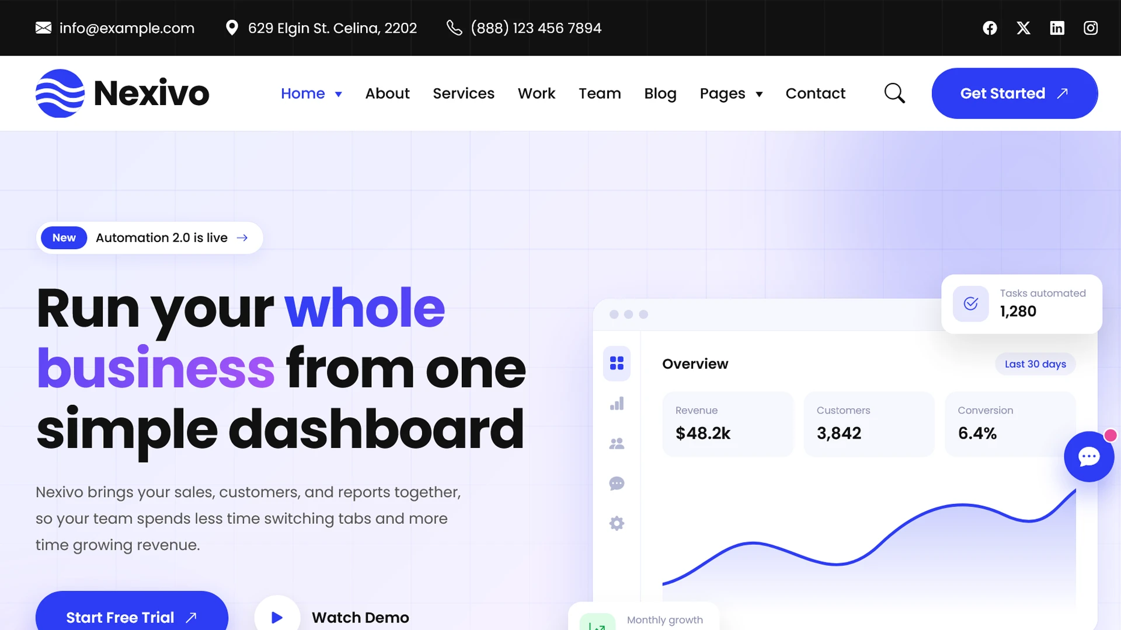Click the New badge pill

coord(64,238)
